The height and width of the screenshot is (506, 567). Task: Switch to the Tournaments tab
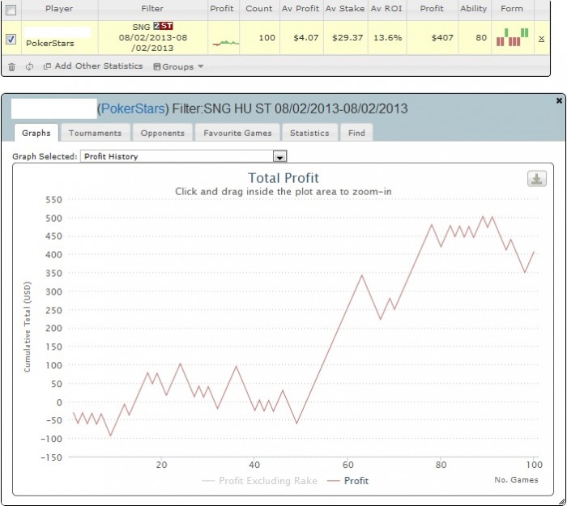tap(95, 133)
